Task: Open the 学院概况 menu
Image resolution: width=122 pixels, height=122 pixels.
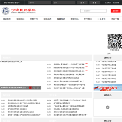Action: (x=20, y=19)
